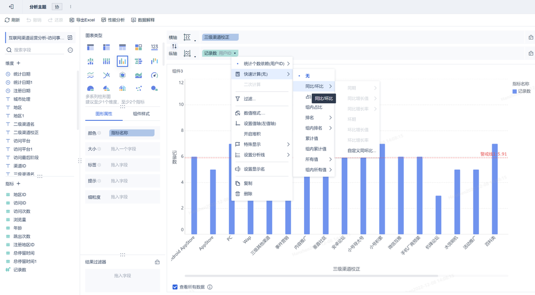Open the 记录数 pill dropdown caret
The height and width of the screenshot is (295, 535).
[x=235, y=53]
